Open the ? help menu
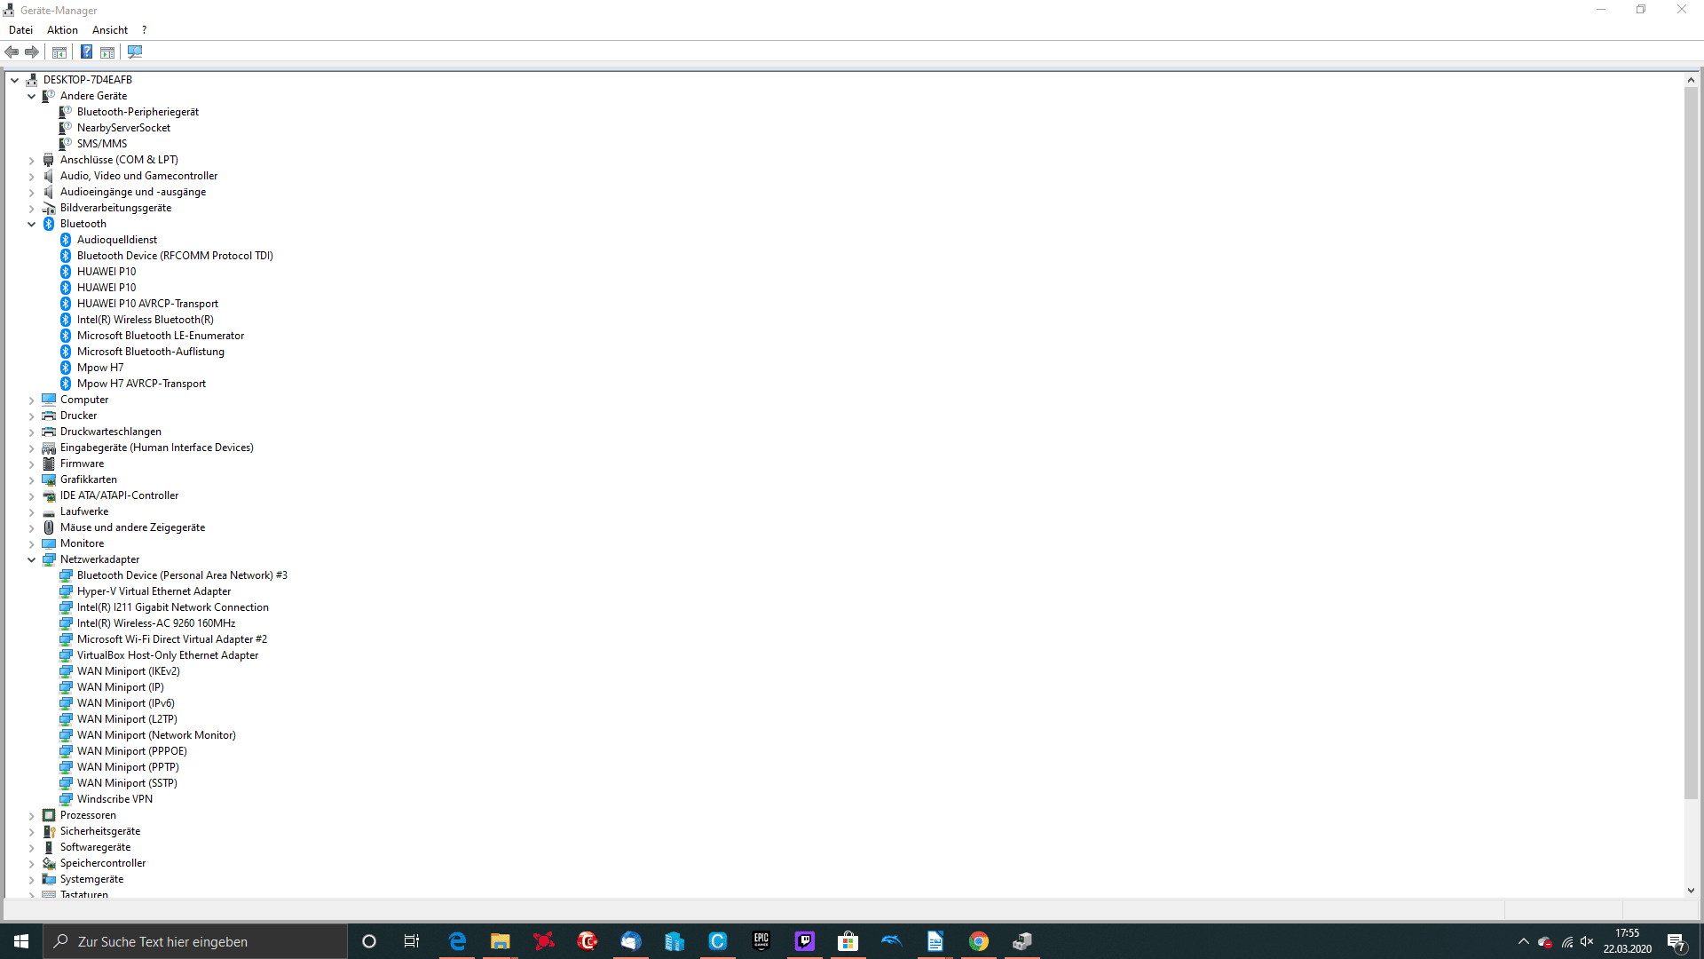 144,30
